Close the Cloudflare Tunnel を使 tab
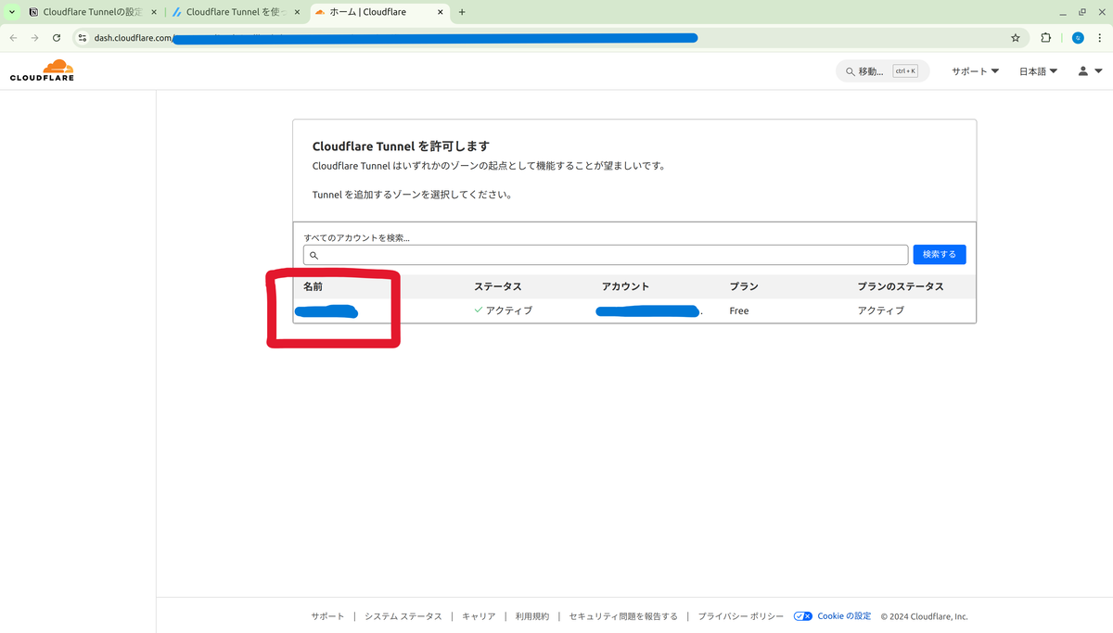1113x633 pixels. 297,12
